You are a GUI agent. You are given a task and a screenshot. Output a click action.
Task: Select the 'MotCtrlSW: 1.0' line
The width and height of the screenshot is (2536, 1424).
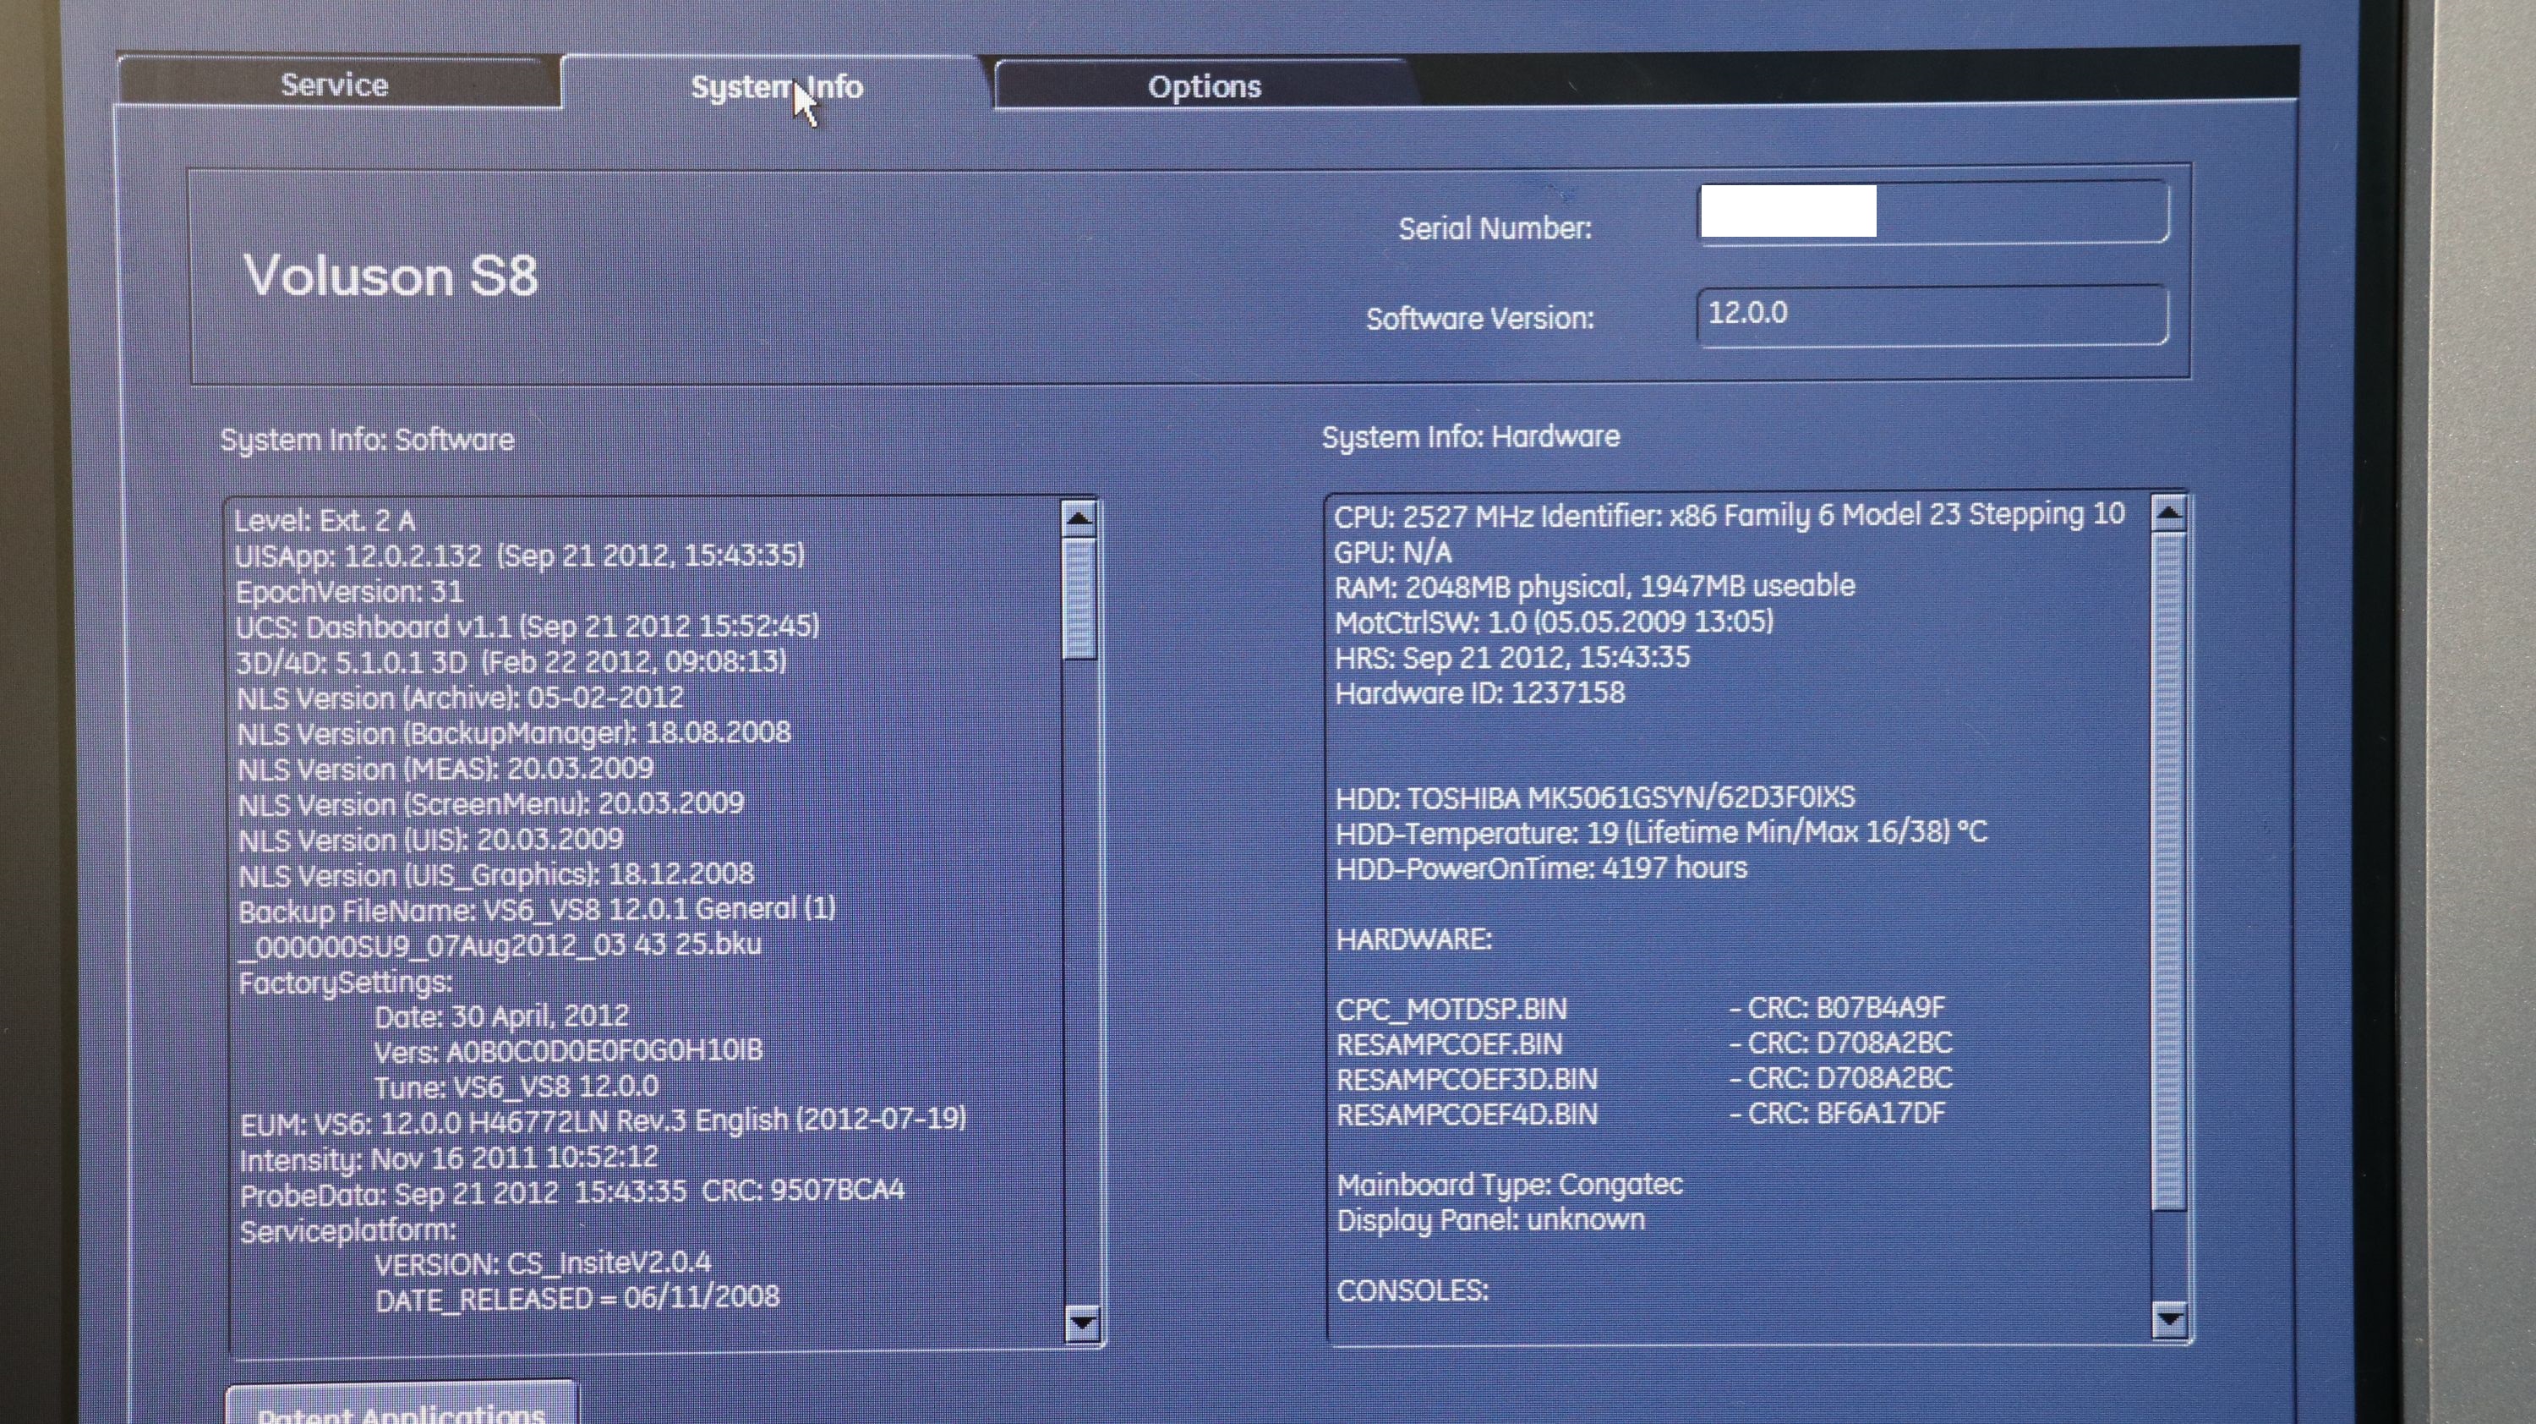click(x=1555, y=622)
